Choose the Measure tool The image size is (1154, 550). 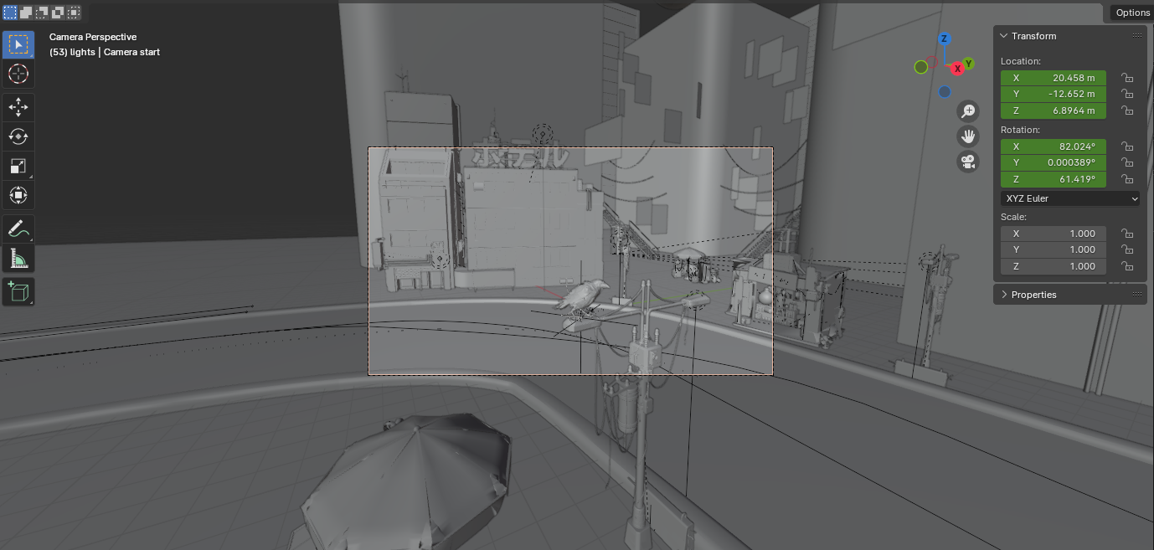[x=18, y=259]
